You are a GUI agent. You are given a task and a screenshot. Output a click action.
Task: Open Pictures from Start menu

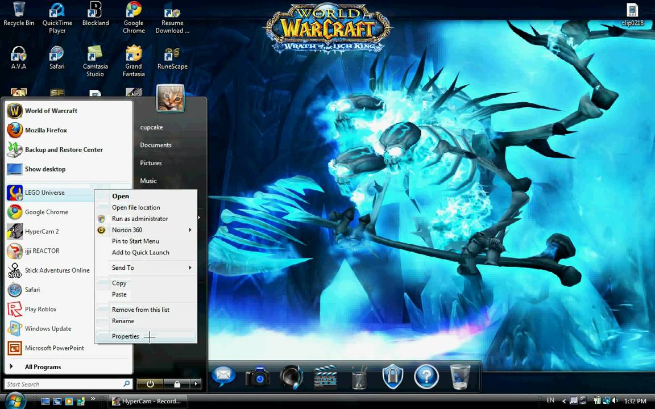tap(151, 163)
